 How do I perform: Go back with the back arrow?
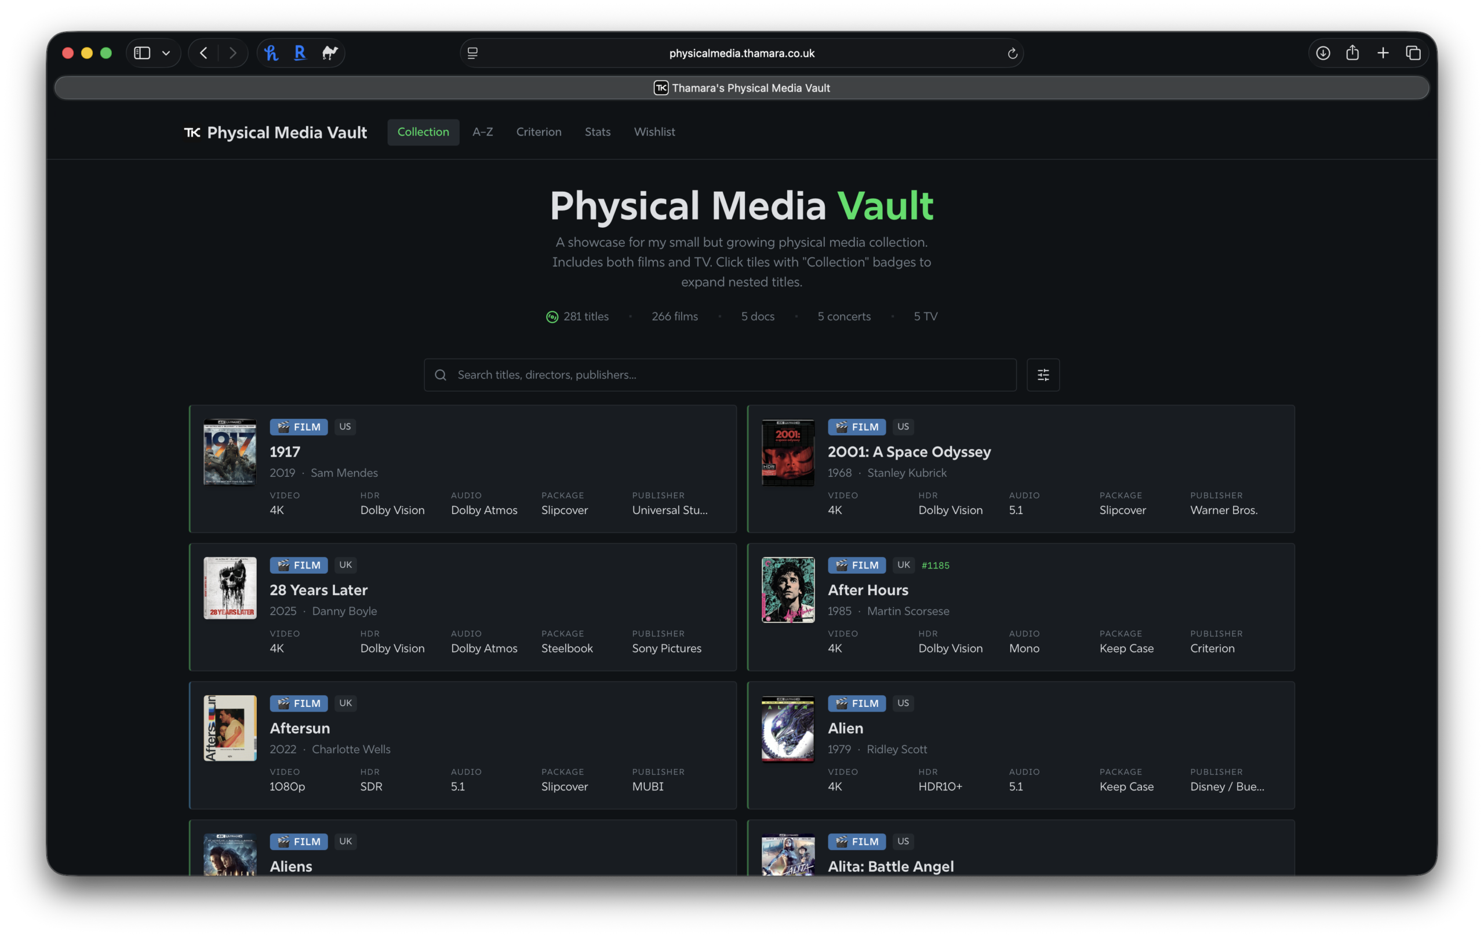(x=204, y=53)
